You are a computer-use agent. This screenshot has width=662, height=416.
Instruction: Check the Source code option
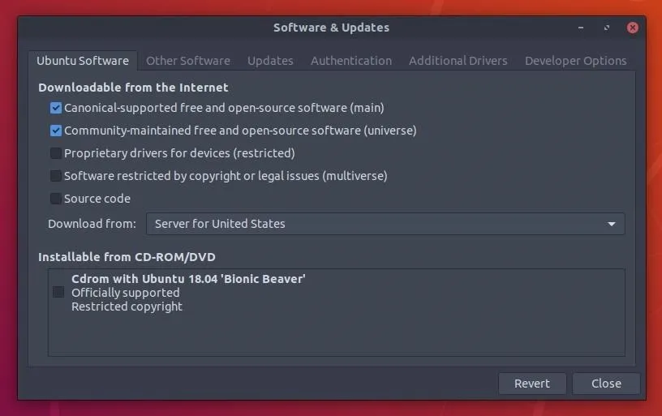click(x=56, y=199)
